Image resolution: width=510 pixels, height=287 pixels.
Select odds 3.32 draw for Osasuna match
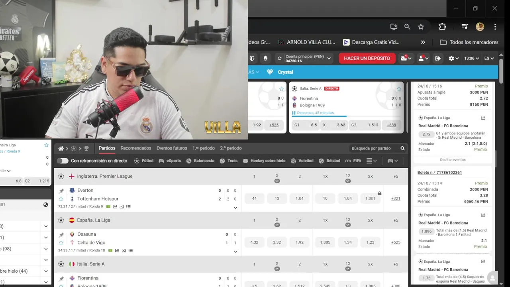click(x=277, y=242)
